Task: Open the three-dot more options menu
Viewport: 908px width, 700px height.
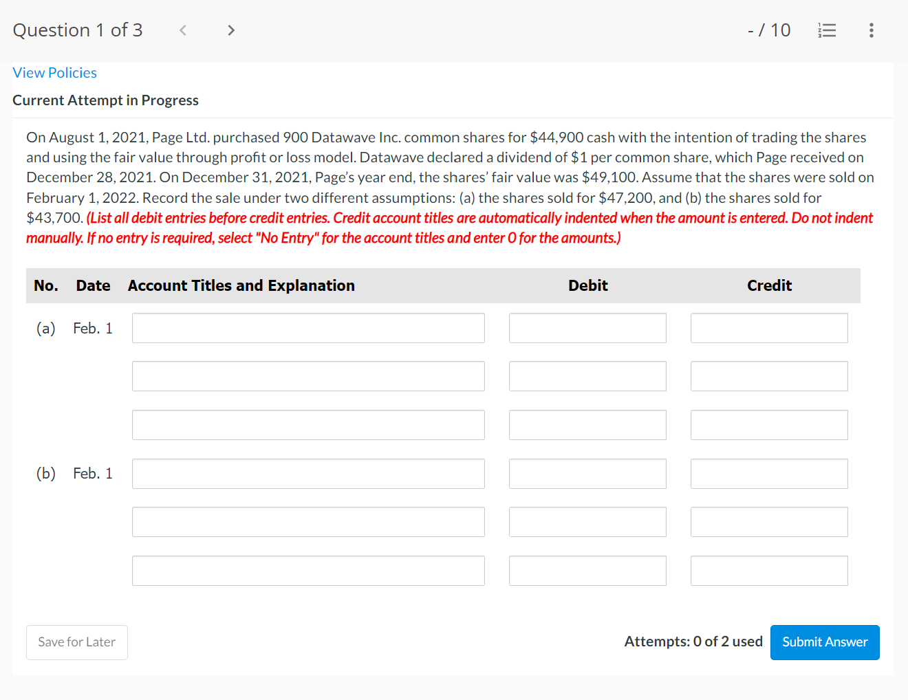Action: point(872,30)
